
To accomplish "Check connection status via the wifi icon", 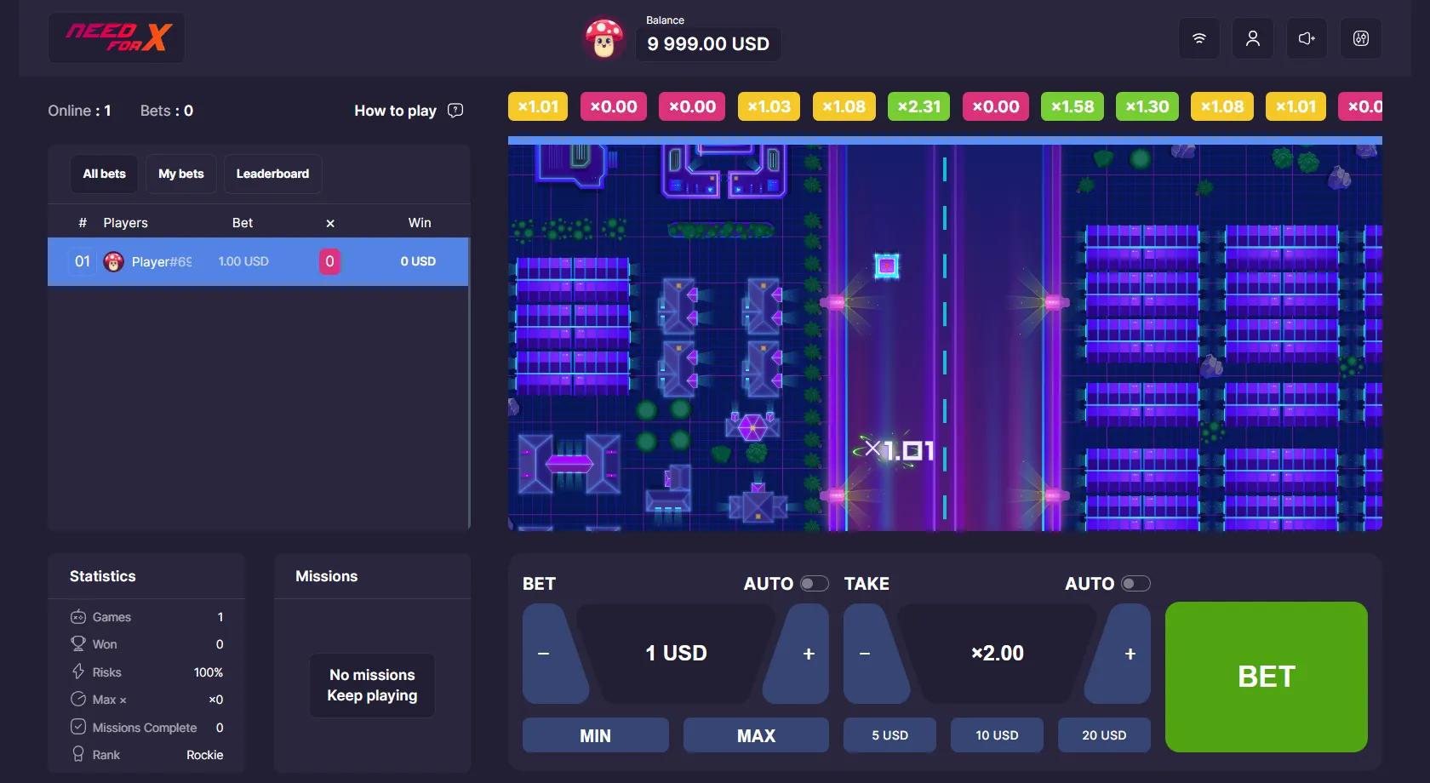I will pos(1198,38).
